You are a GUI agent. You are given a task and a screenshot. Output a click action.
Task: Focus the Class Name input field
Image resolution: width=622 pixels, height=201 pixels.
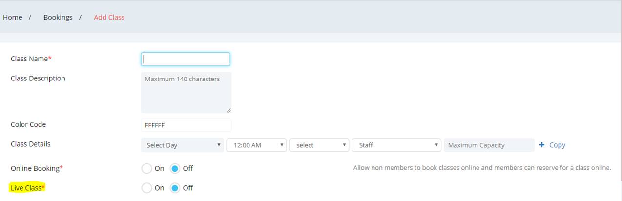pos(186,59)
